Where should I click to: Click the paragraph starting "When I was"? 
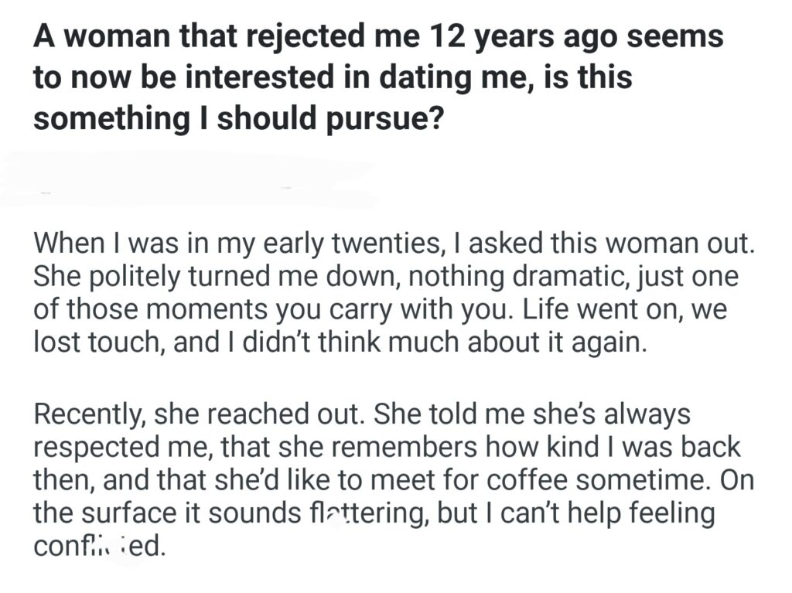click(x=392, y=292)
